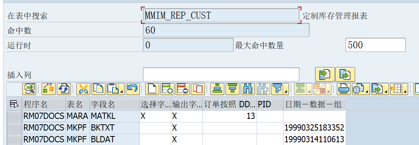Image resolution: width=419 pixels, height=145 pixels.
Task: Click the 字段名 column header
Action: click(114, 104)
